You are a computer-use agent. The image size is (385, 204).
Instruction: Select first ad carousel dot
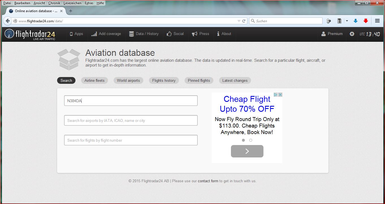click(x=243, y=140)
